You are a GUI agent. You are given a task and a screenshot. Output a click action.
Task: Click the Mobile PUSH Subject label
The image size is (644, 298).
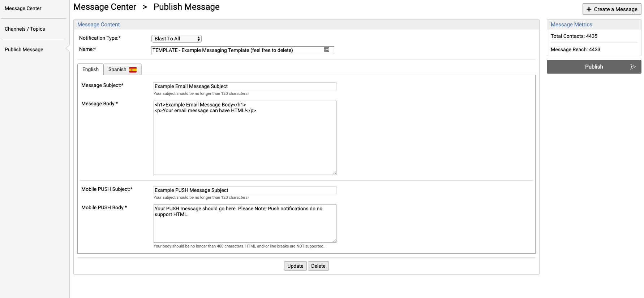tap(107, 189)
